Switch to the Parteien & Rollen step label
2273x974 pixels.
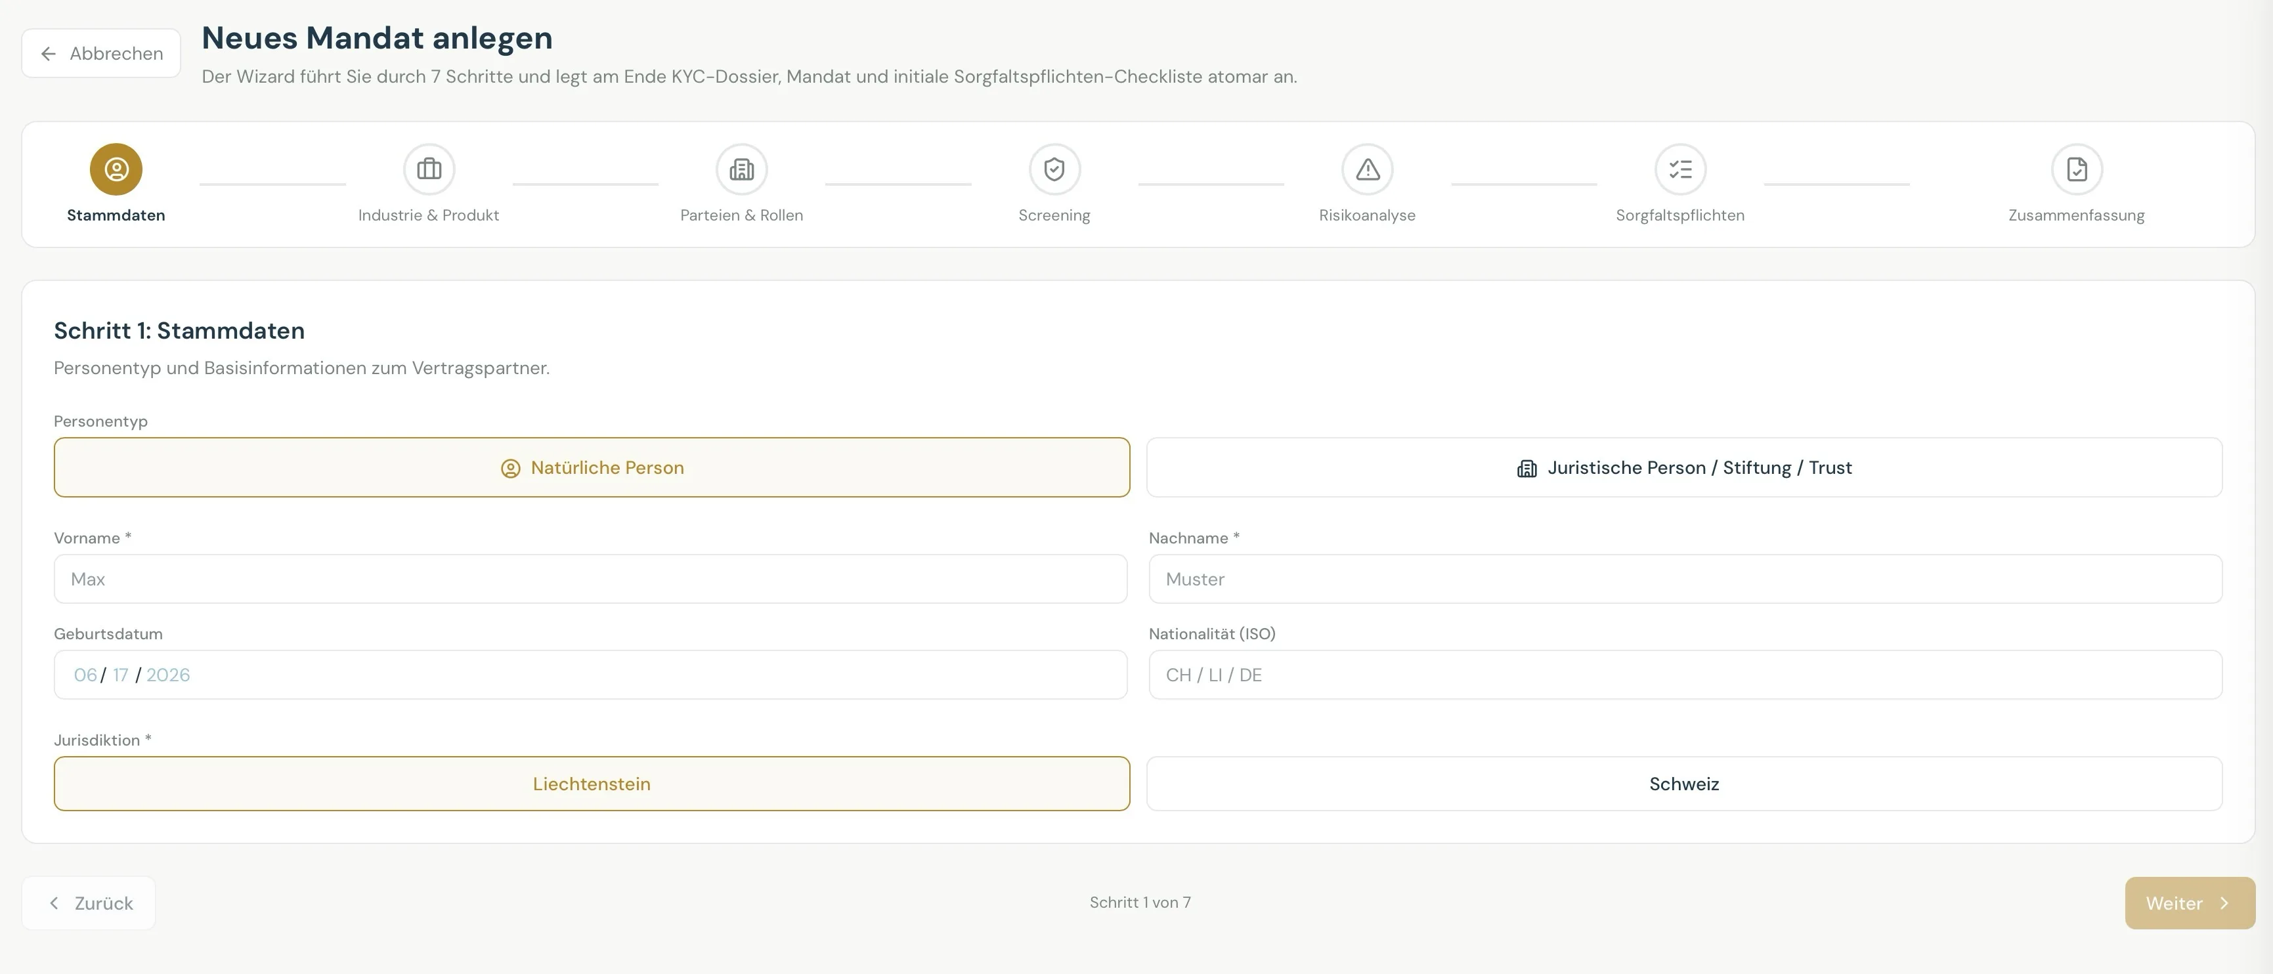tap(741, 215)
